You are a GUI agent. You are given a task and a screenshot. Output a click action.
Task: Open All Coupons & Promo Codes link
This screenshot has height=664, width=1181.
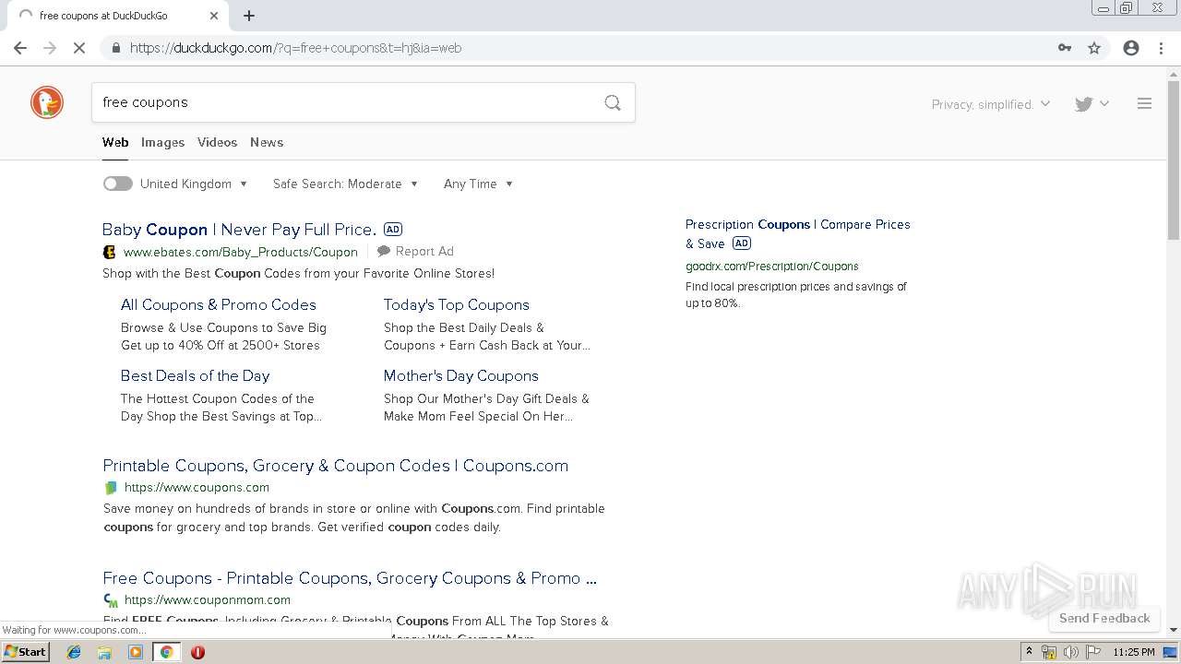click(x=219, y=304)
